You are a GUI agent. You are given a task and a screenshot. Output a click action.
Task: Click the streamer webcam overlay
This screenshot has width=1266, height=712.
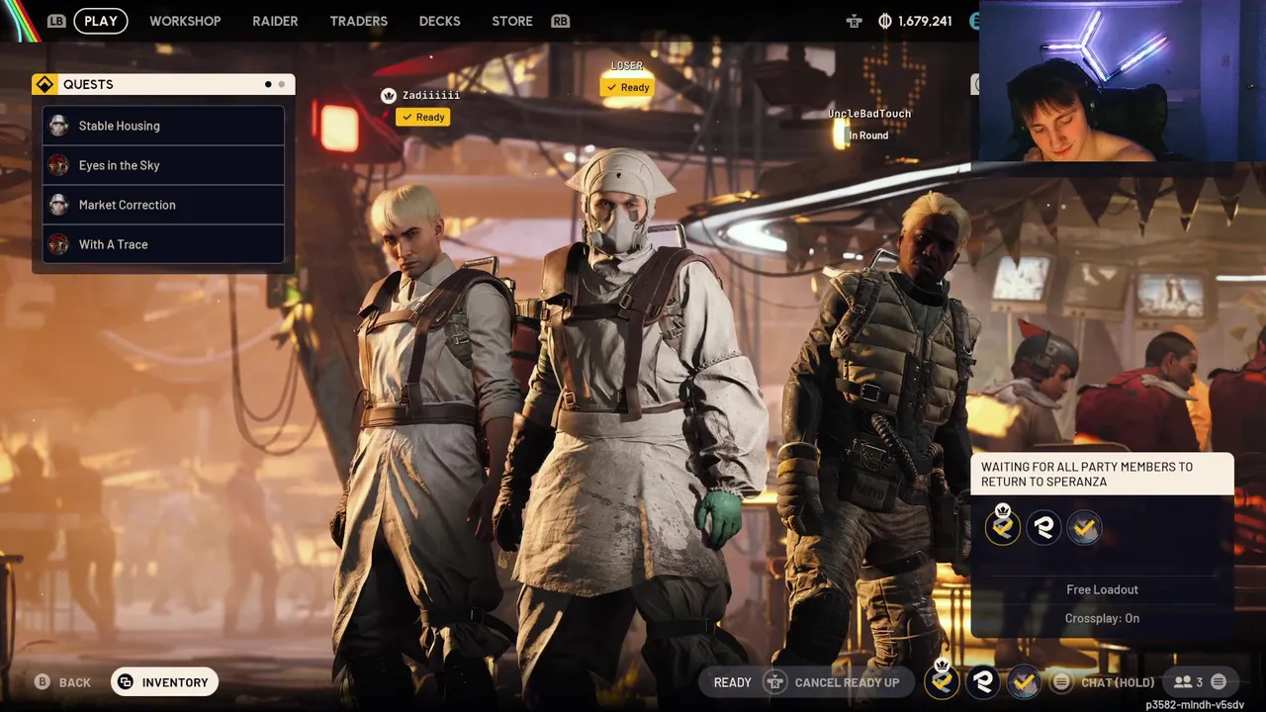[x=1123, y=80]
